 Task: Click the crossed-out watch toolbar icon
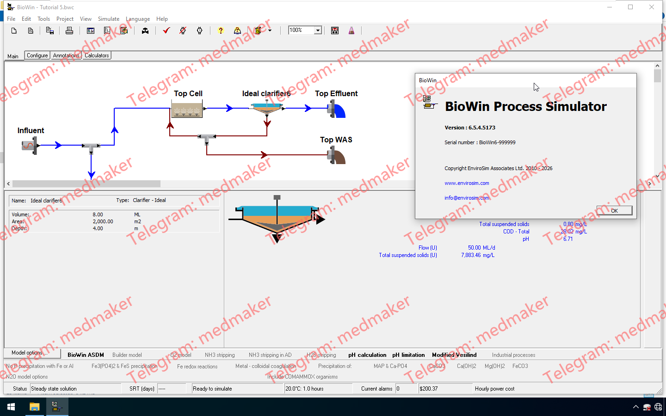tap(183, 31)
